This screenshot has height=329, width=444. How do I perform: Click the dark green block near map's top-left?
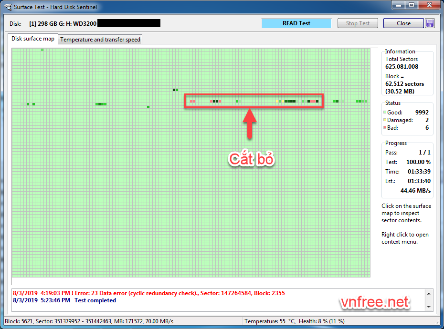[x=42, y=50]
